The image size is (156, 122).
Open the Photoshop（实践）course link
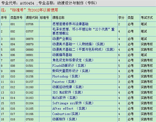pyautogui.click(x=66, y=76)
